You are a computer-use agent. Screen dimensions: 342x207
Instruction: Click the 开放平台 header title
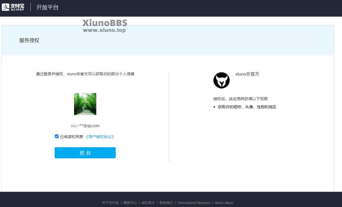47,7
